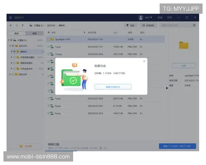Viewport: 206px width, 165px height.
Task: Toggle the select-all checkbox in header
Action: tap(49, 32)
